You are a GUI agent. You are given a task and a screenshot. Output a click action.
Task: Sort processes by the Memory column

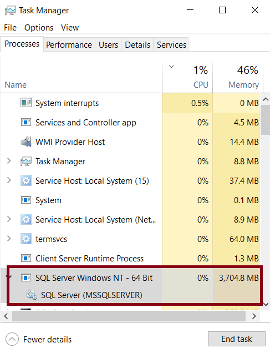[x=238, y=78]
